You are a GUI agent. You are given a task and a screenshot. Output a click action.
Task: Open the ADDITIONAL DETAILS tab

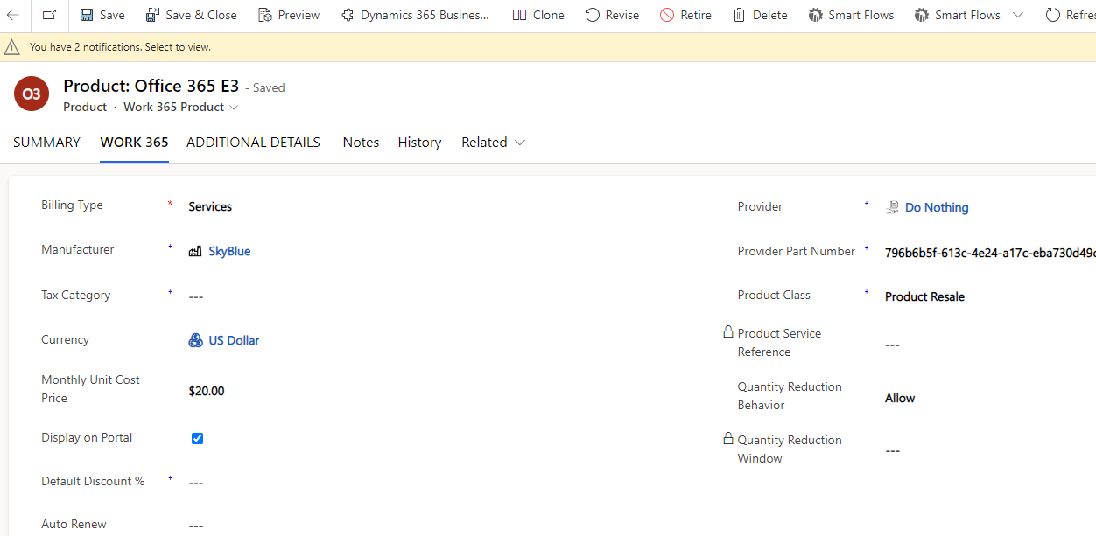coord(253,143)
